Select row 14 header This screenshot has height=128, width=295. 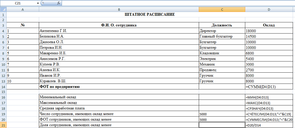click(x=3, y=87)
